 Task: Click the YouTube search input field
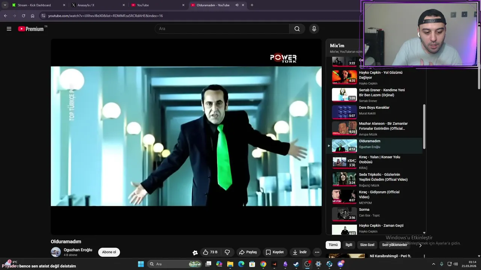(222, 29)
